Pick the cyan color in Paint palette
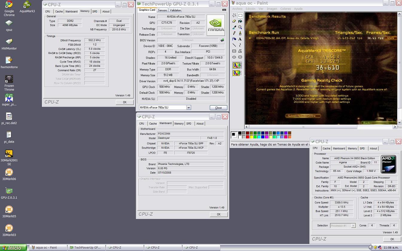Screen dimensions: 402x251 tap(259, 137)
